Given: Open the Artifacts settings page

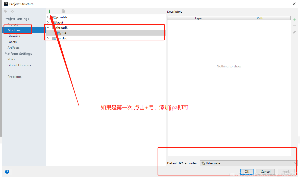Looking at the screenshot, I should (13, 48).
